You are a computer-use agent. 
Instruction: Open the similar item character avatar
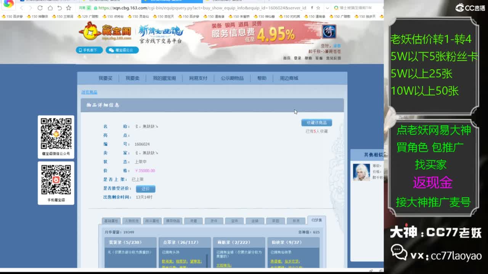(x=361, y=172)
